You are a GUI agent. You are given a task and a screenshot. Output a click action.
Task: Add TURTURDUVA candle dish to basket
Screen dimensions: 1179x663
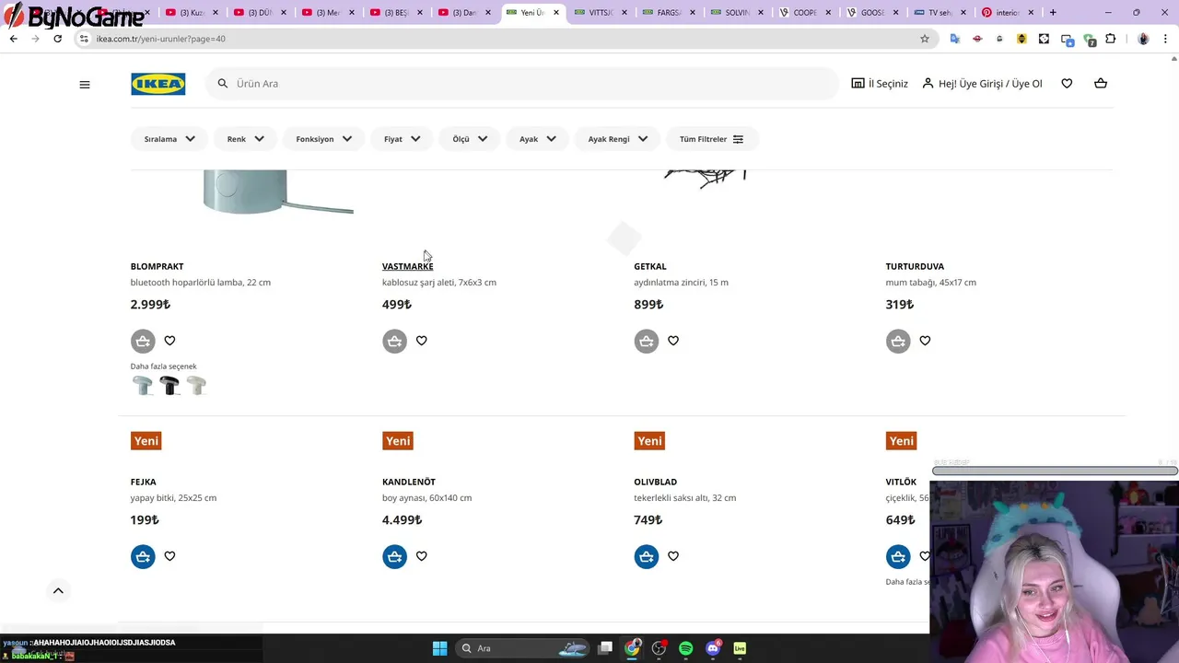click(898, 341)
